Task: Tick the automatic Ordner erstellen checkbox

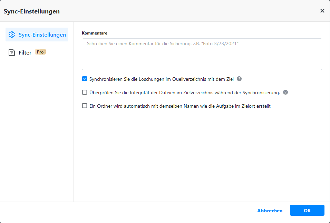Action: (85, 106)
